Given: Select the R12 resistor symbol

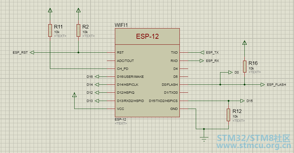Looking at the screenshot, I should tap(228, 115).
